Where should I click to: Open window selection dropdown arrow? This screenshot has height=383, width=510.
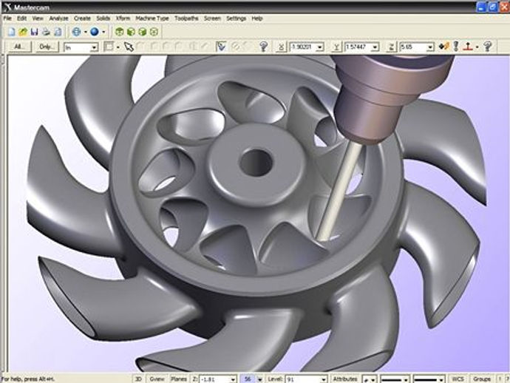pos(118,47)
